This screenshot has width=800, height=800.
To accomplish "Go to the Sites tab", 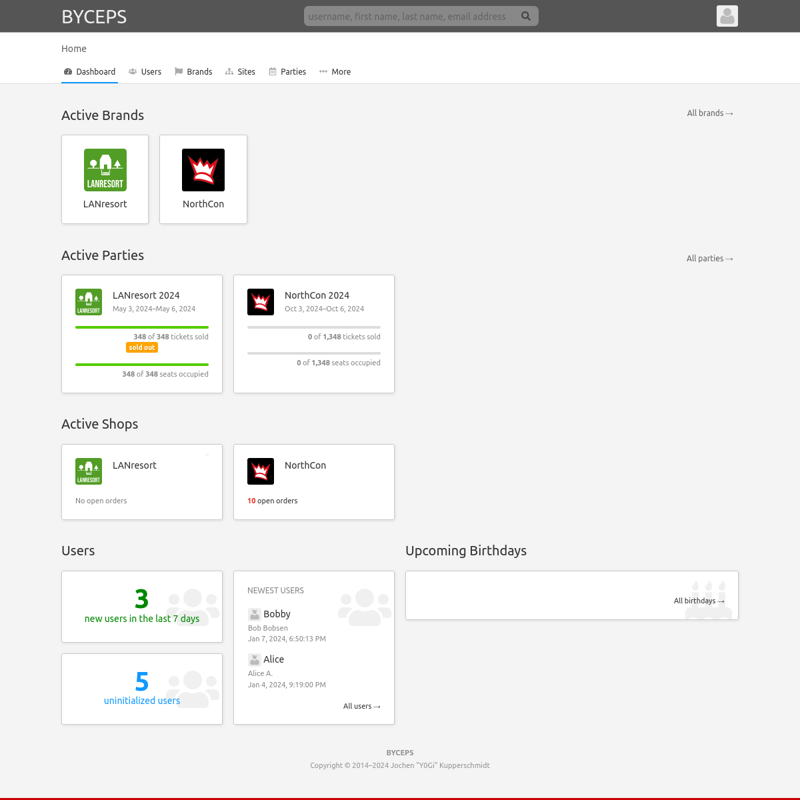I will pos(240,72).
